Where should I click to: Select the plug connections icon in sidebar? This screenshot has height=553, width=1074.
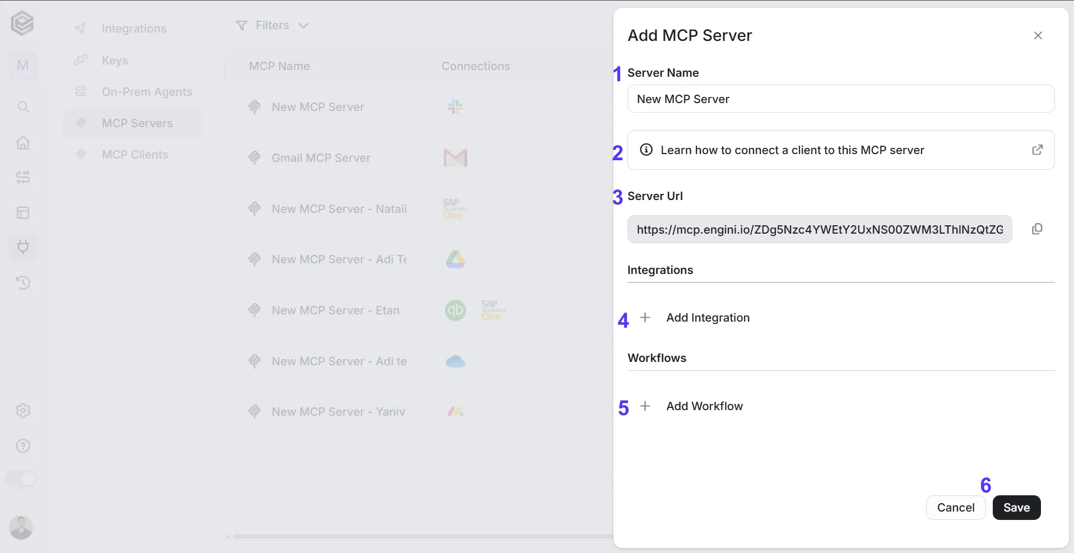click(x=23, y=247)
